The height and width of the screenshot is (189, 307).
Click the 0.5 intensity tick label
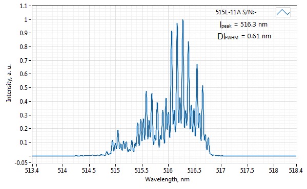tap(24, 87)
